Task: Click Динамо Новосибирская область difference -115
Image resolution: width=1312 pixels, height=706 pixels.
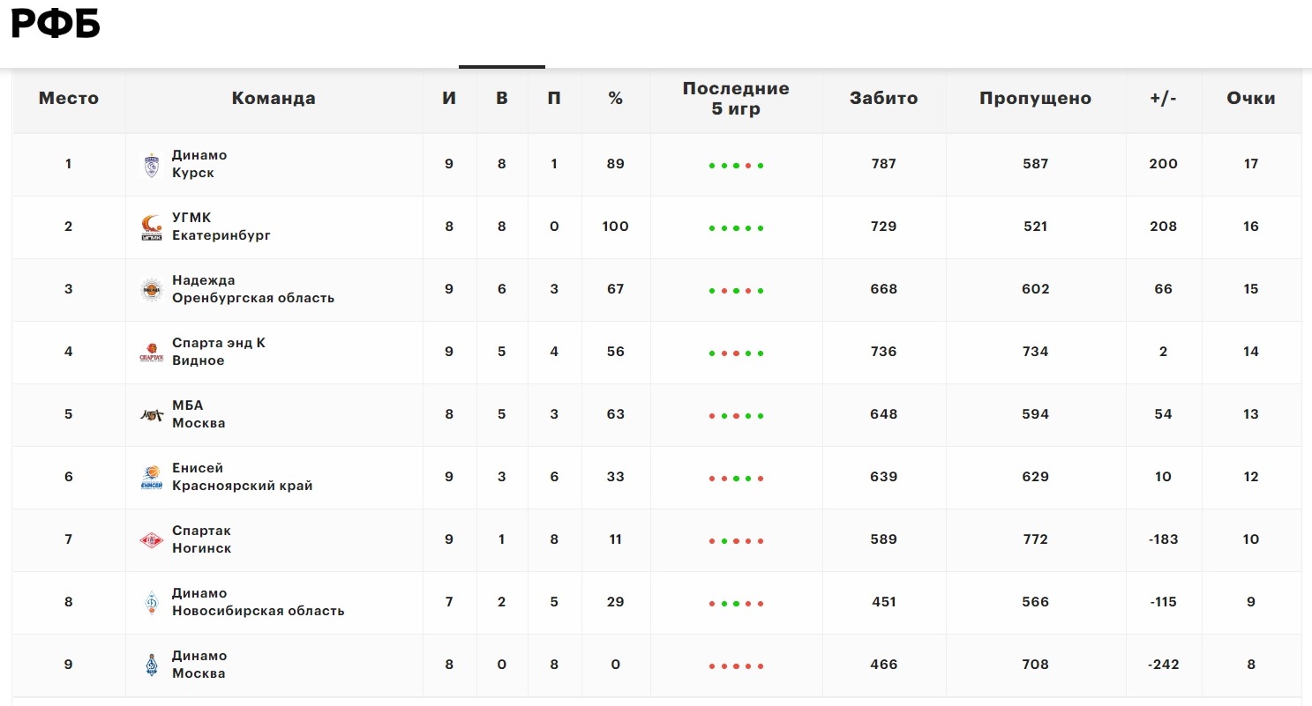Action: click(1164, 602)
